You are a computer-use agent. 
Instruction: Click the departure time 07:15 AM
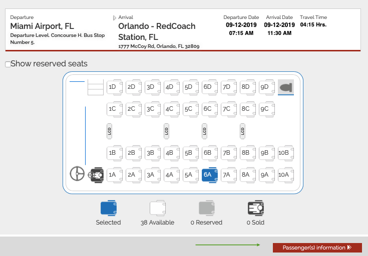pos(241,33)
